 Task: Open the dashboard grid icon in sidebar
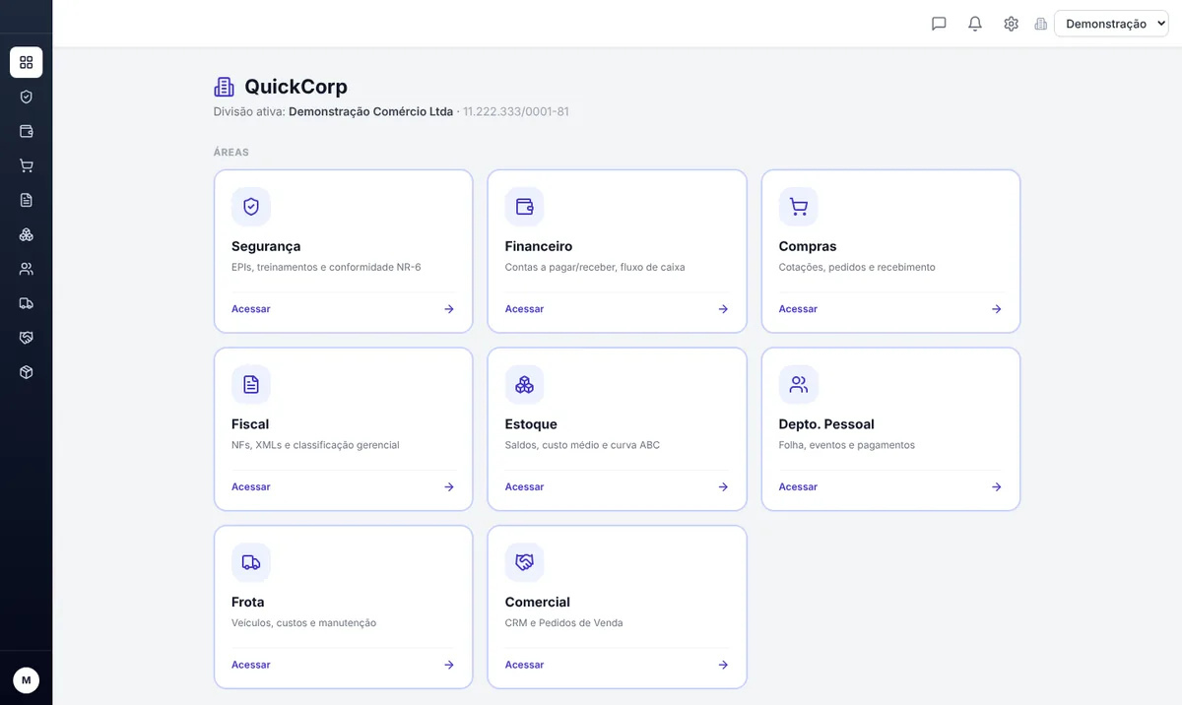click(27, 62)
